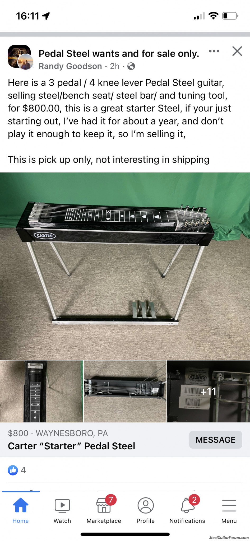250x541 pixels.
Task: View the main Carter pedal steel photo
Action: pyautogui.click(x=125, y=266)
